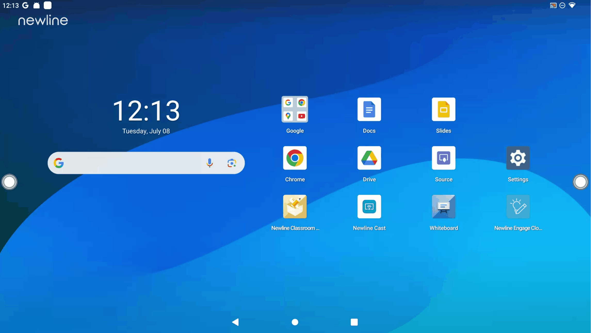Tap the Google Lens camera icon
This screenshot has height=333, width=591.
pos(232,163)
